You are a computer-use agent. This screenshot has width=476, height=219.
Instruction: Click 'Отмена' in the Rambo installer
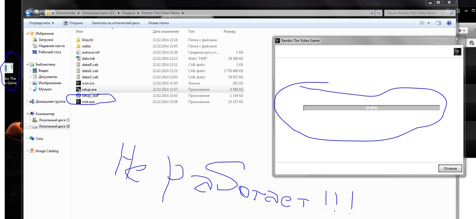click(450, 168)
